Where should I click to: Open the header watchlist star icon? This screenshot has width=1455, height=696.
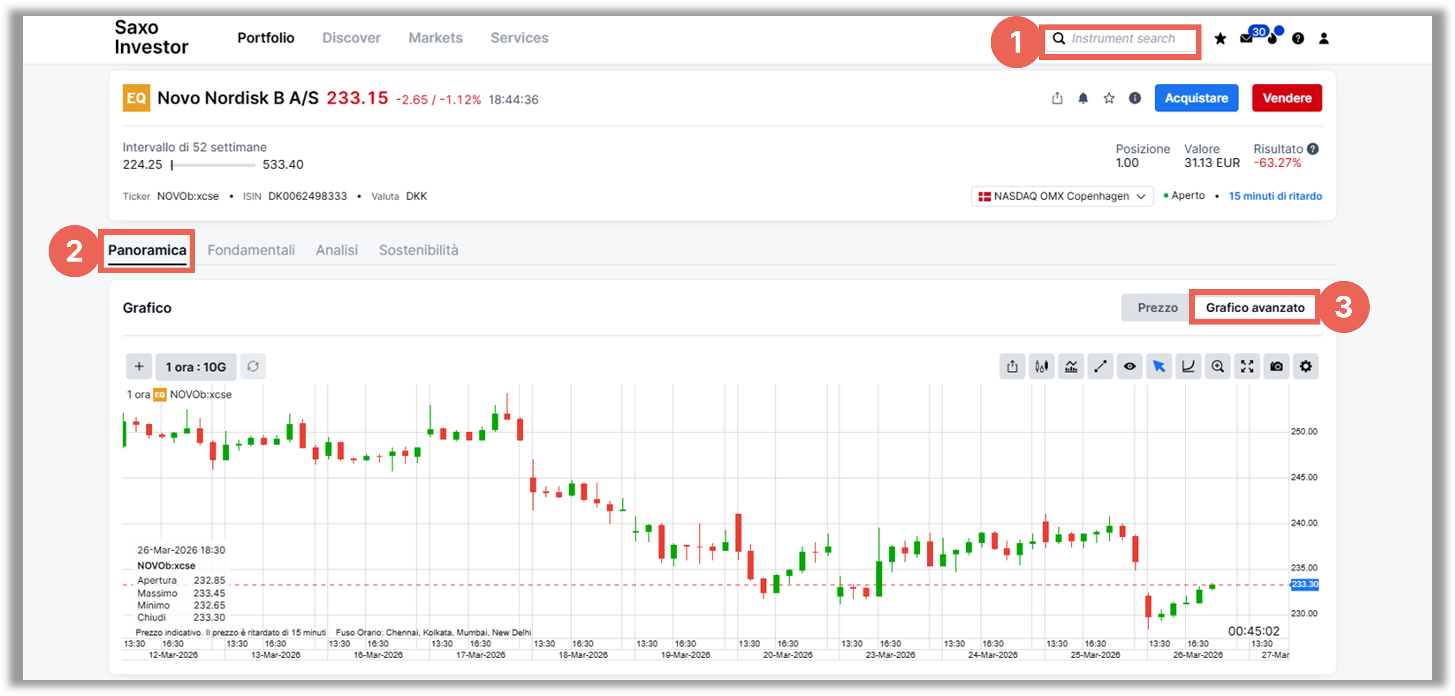1220,39
